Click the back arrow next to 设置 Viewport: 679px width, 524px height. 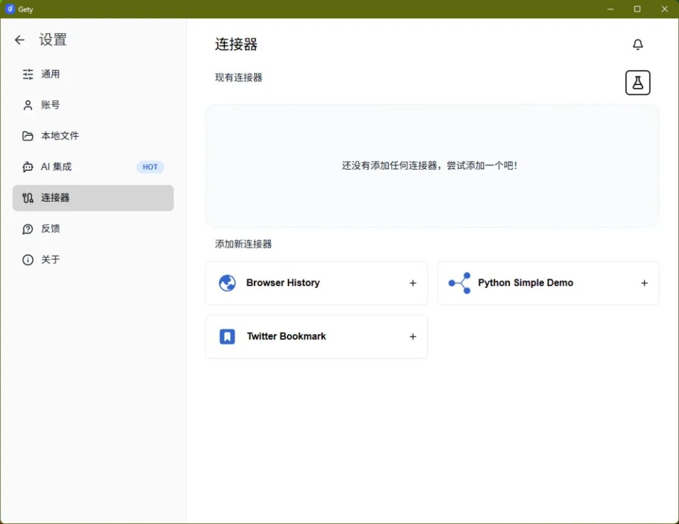19,40
